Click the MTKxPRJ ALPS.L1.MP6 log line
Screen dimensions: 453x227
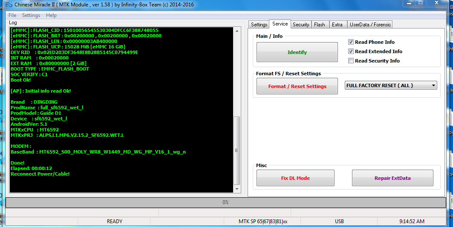[x=67, y=135]
